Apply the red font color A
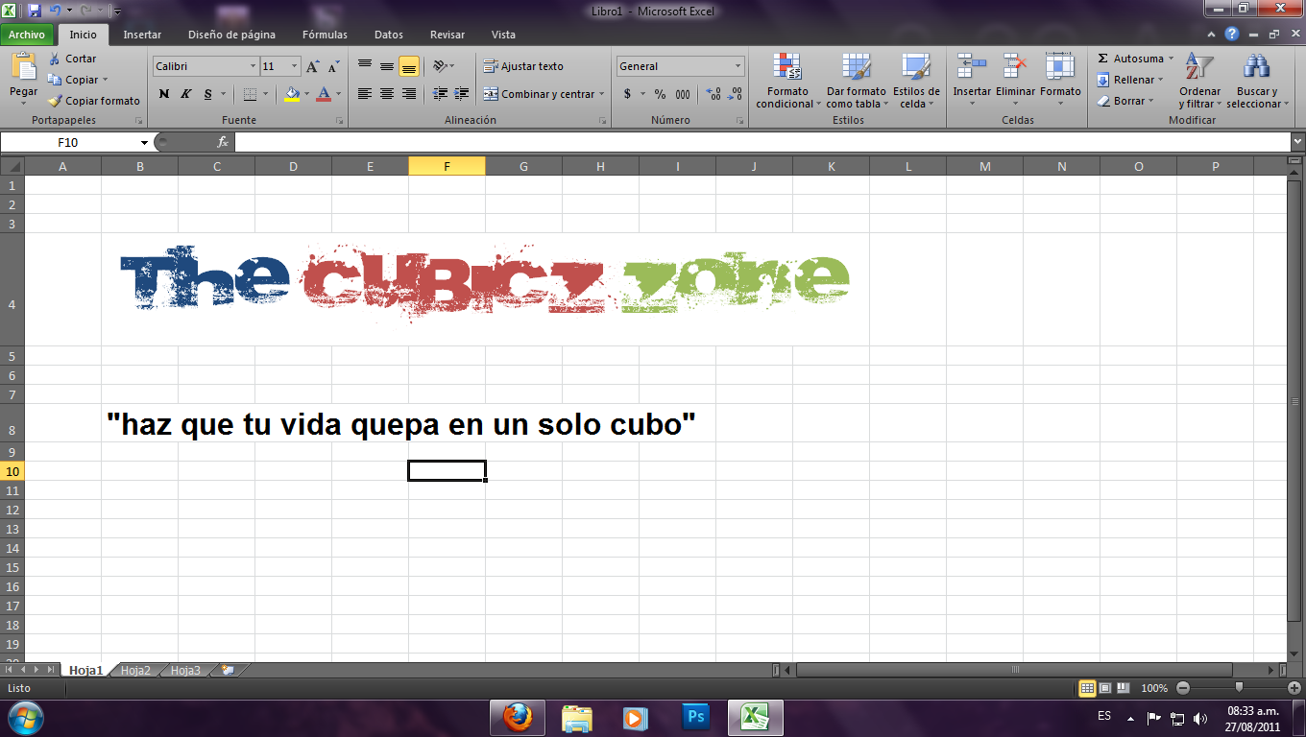Viewport: 1306px width, 737px height. tap(324, 94)
